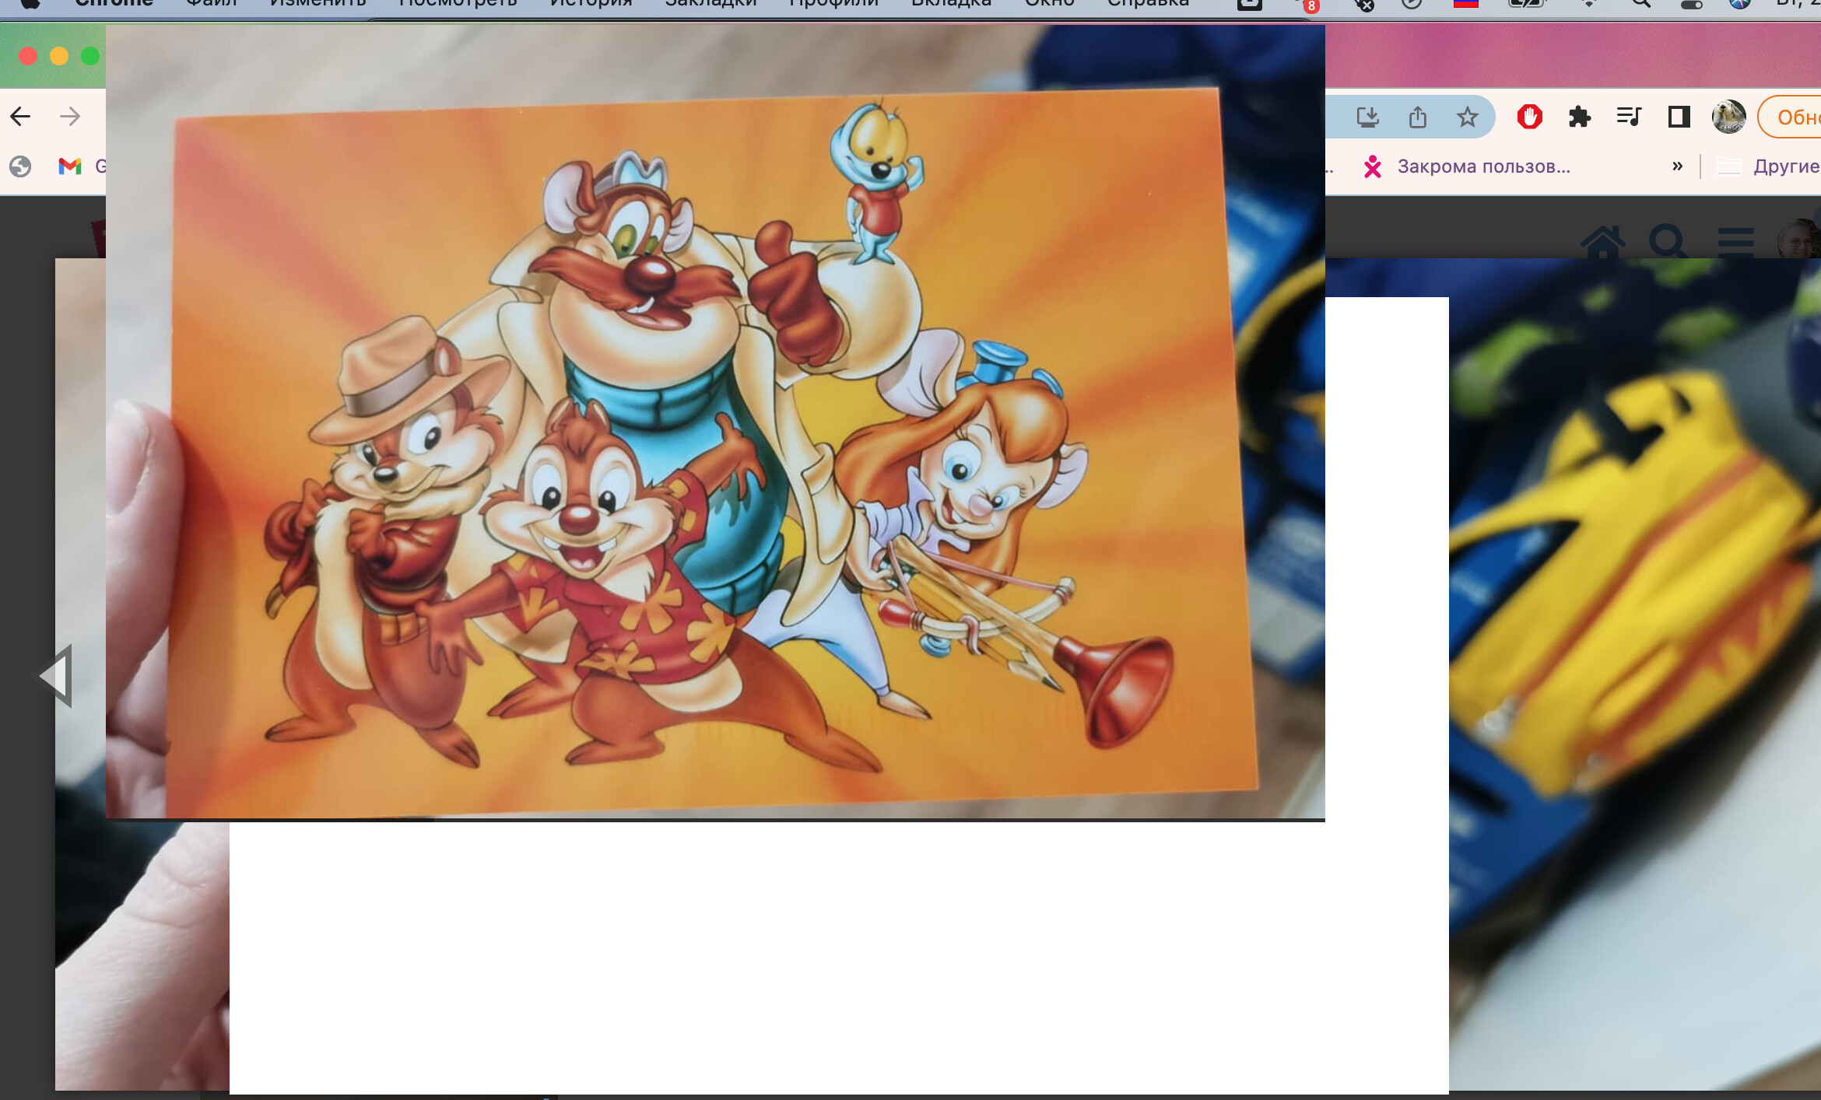The image size is (1821, 1100).
Task: Open the Справка menu
Action: point(1148,3)
